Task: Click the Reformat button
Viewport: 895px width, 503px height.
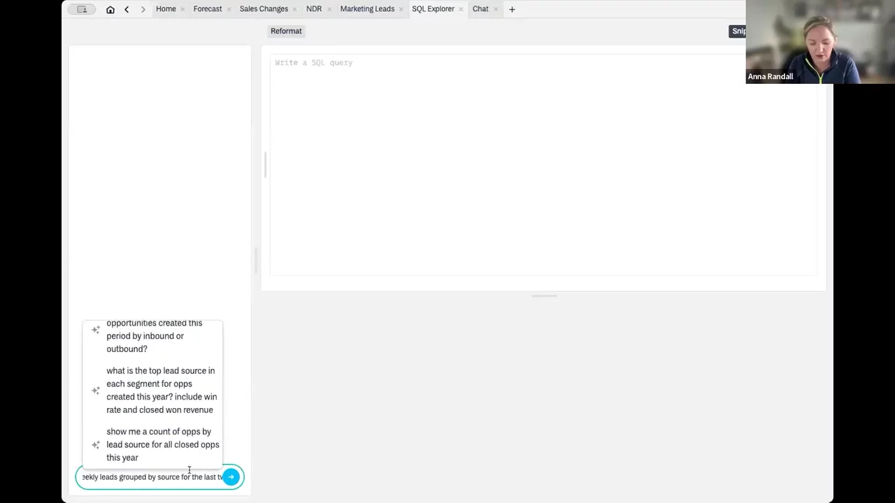Action: (286, 31)
